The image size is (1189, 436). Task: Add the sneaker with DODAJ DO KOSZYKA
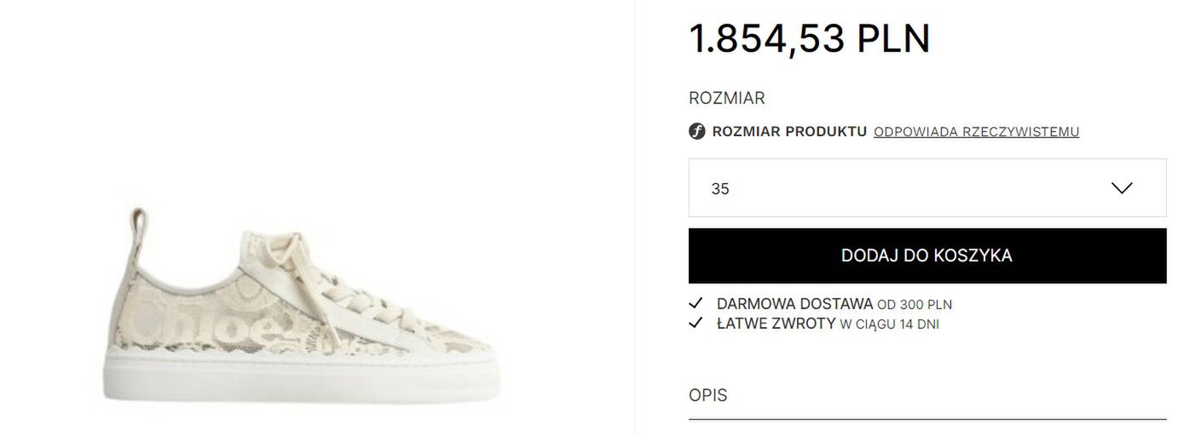point(927,255)
